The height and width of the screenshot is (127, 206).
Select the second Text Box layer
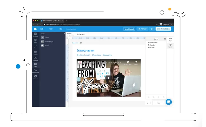coord(152,48)
